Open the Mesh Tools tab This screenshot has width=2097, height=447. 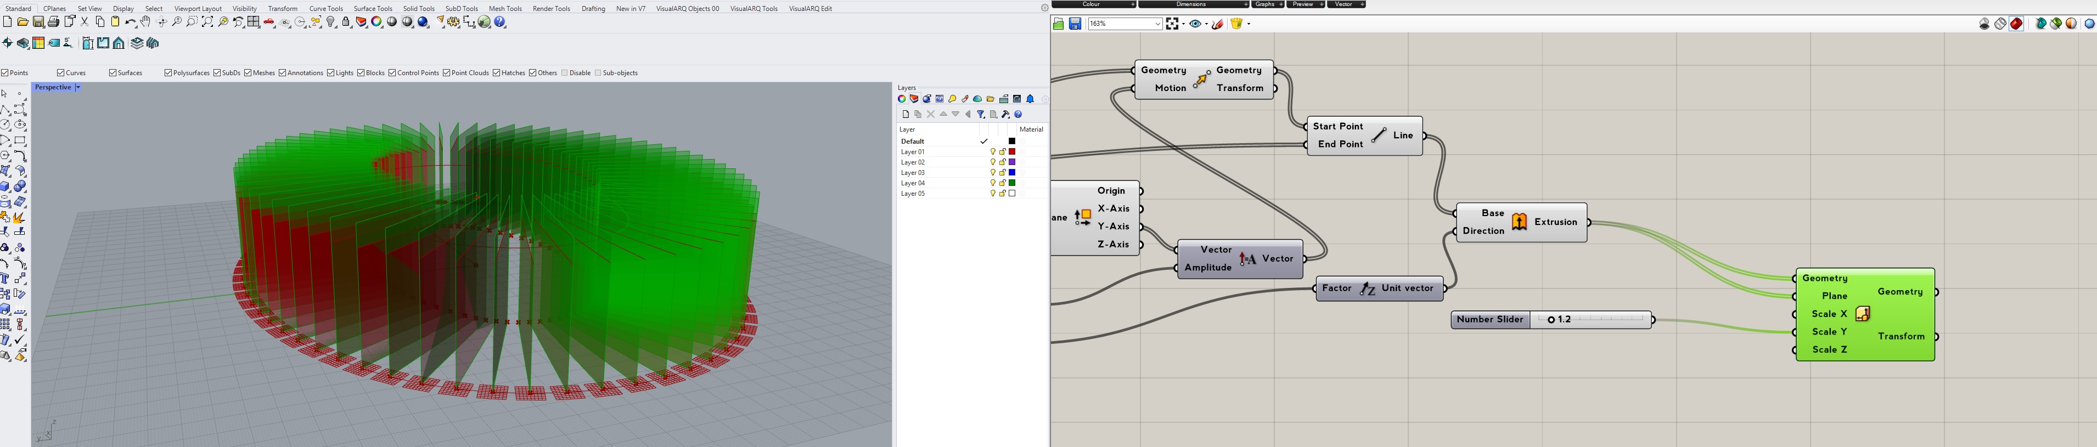tap(505, 9)
